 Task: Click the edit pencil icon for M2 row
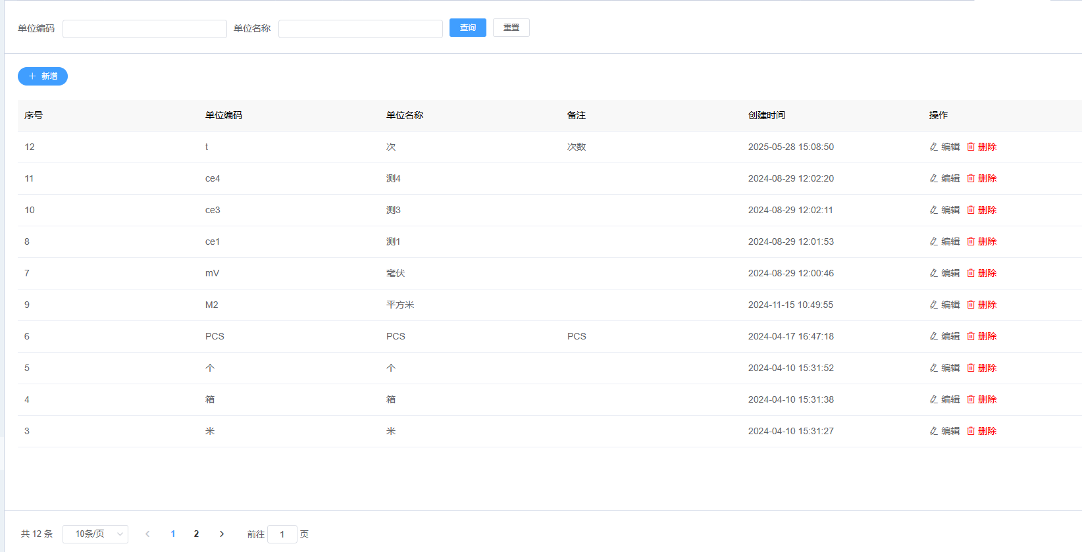click(x=933, y=305)
